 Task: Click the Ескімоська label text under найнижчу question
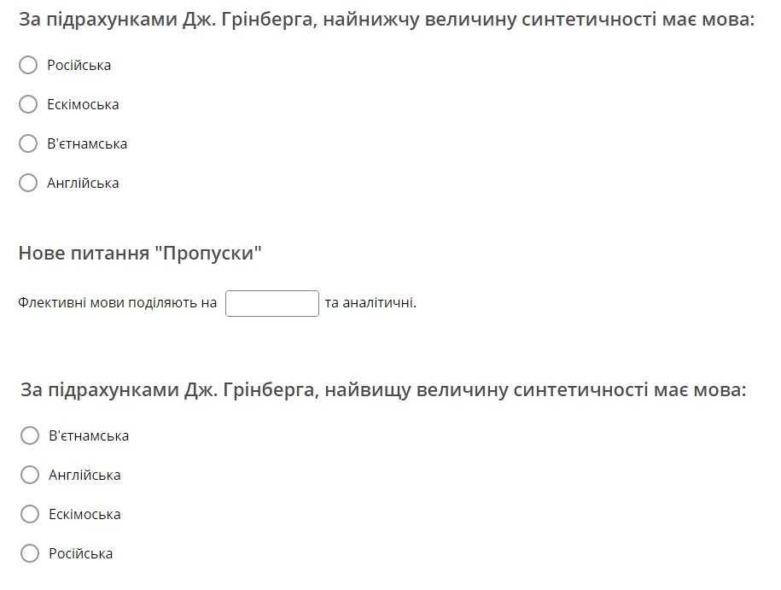(83, 105)
